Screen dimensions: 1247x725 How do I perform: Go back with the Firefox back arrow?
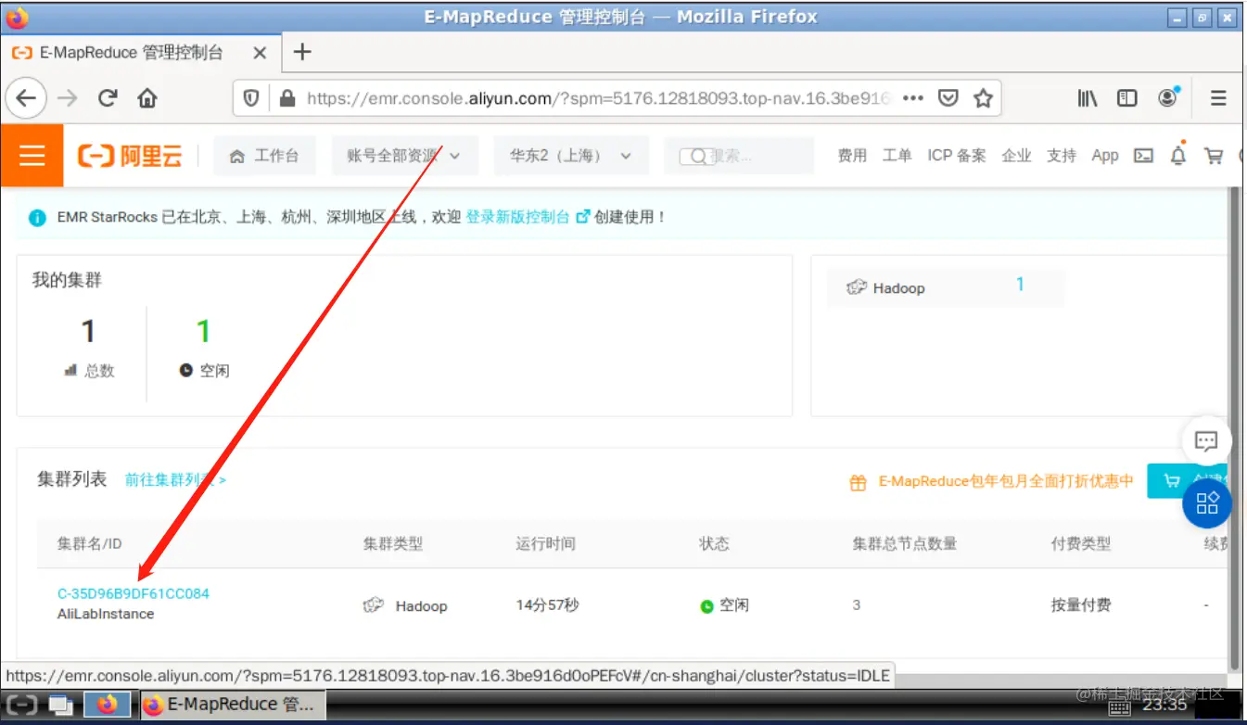click(x=26, y=97)
